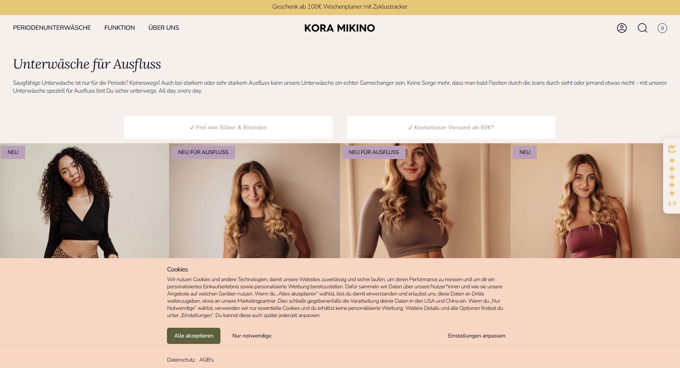Go to Über Uns page
Image resolution: width=680 pixels, height=368 pixels.
point(164,28)
